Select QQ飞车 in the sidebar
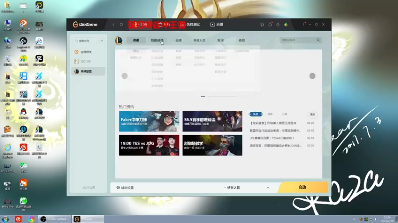 click(89, 61)
